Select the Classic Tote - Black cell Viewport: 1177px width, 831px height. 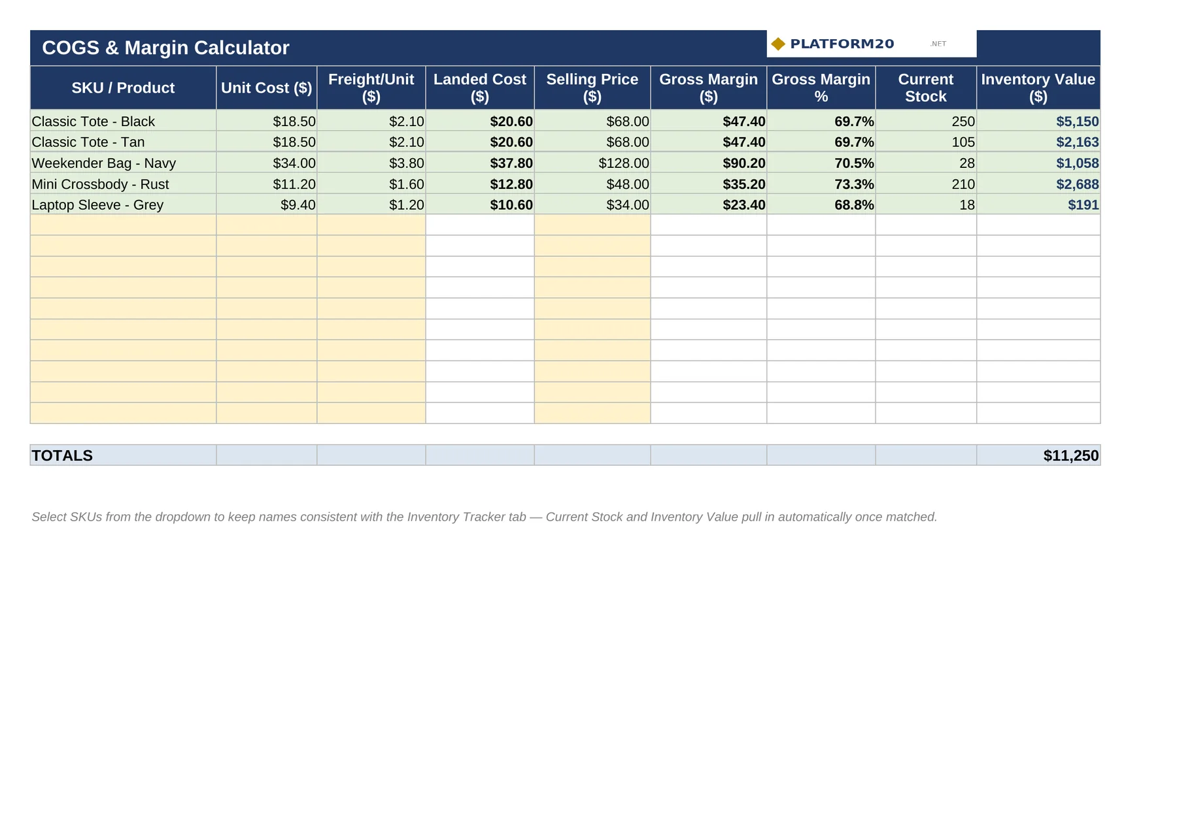[x=123, y=121]
